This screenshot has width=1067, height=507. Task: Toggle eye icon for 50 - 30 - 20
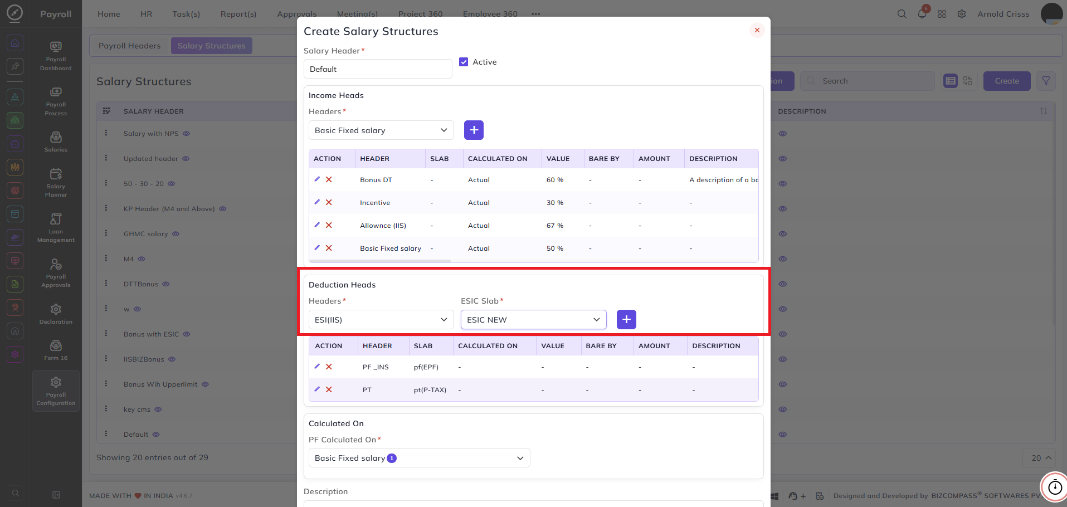coord(172,184)
